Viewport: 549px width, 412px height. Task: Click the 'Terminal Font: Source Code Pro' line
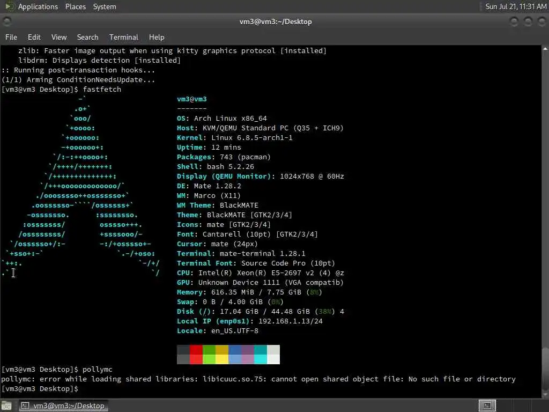point(256,263)
